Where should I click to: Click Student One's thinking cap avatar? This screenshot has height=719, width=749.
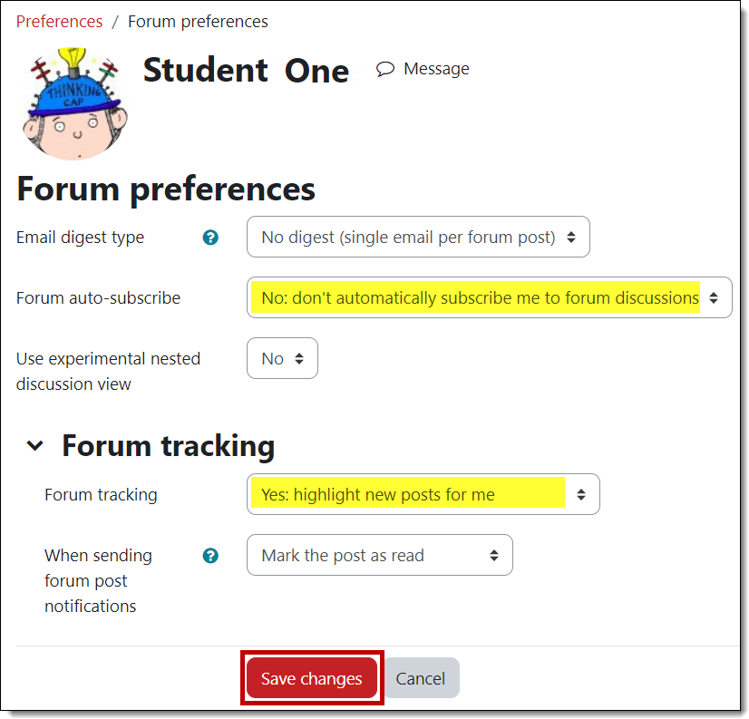(x=74, y=103)
